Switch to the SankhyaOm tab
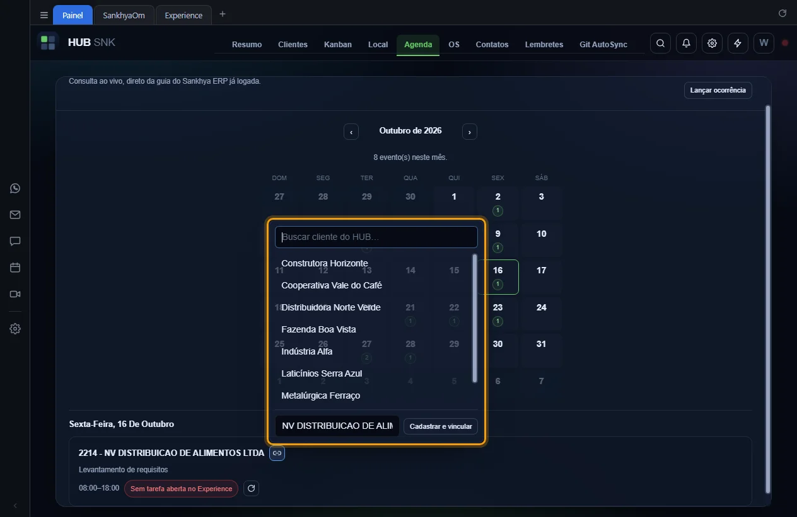The height and width of the screenshot is (517, 797). [x=124, y=15]
